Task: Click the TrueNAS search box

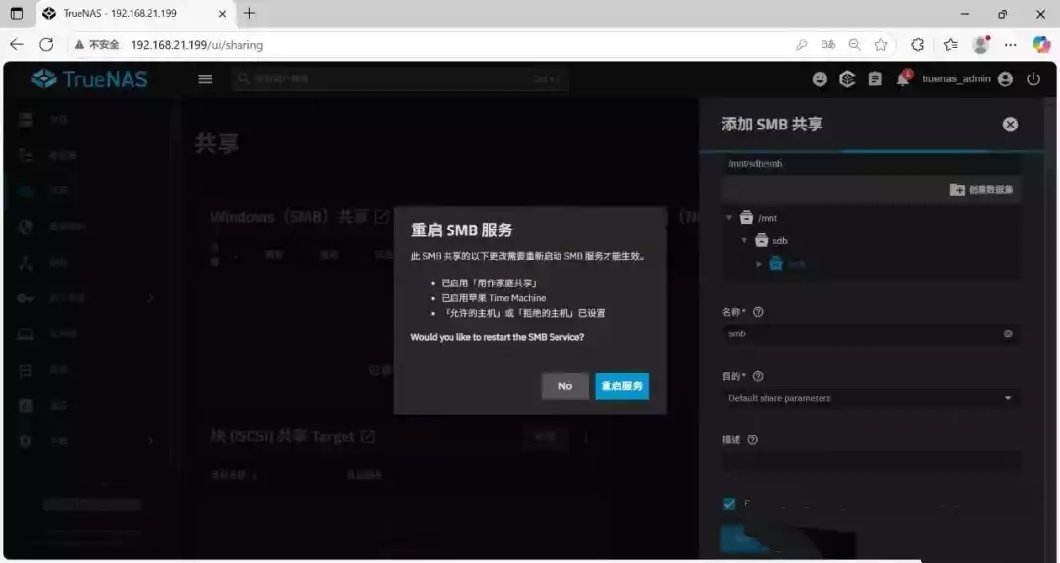Action: pos(398,79)
